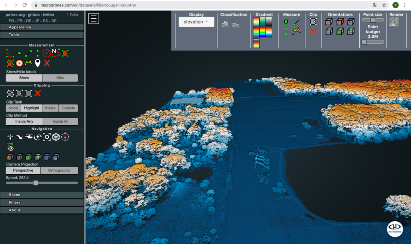Hide measurement labels
This screenshot has height=244, width=411.
[60, 78]
